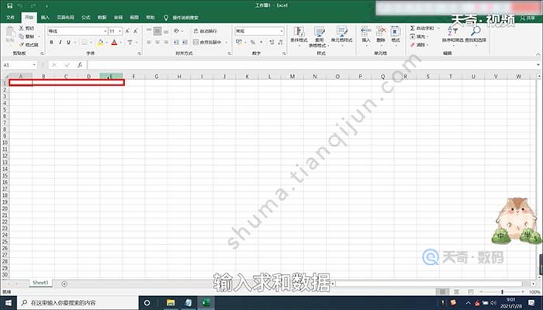Switch to the Insert ribbon tab
Viewport: 543px width, 310px height.
tap(45, 17)
